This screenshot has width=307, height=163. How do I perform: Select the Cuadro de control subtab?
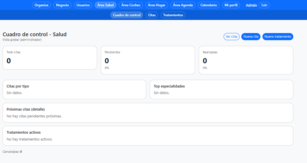pyautogui.click(x=127, y=15)
